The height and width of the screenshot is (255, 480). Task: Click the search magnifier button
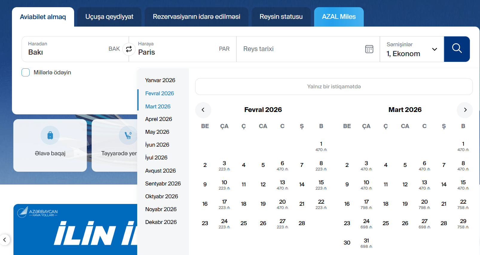click(457, 49)
